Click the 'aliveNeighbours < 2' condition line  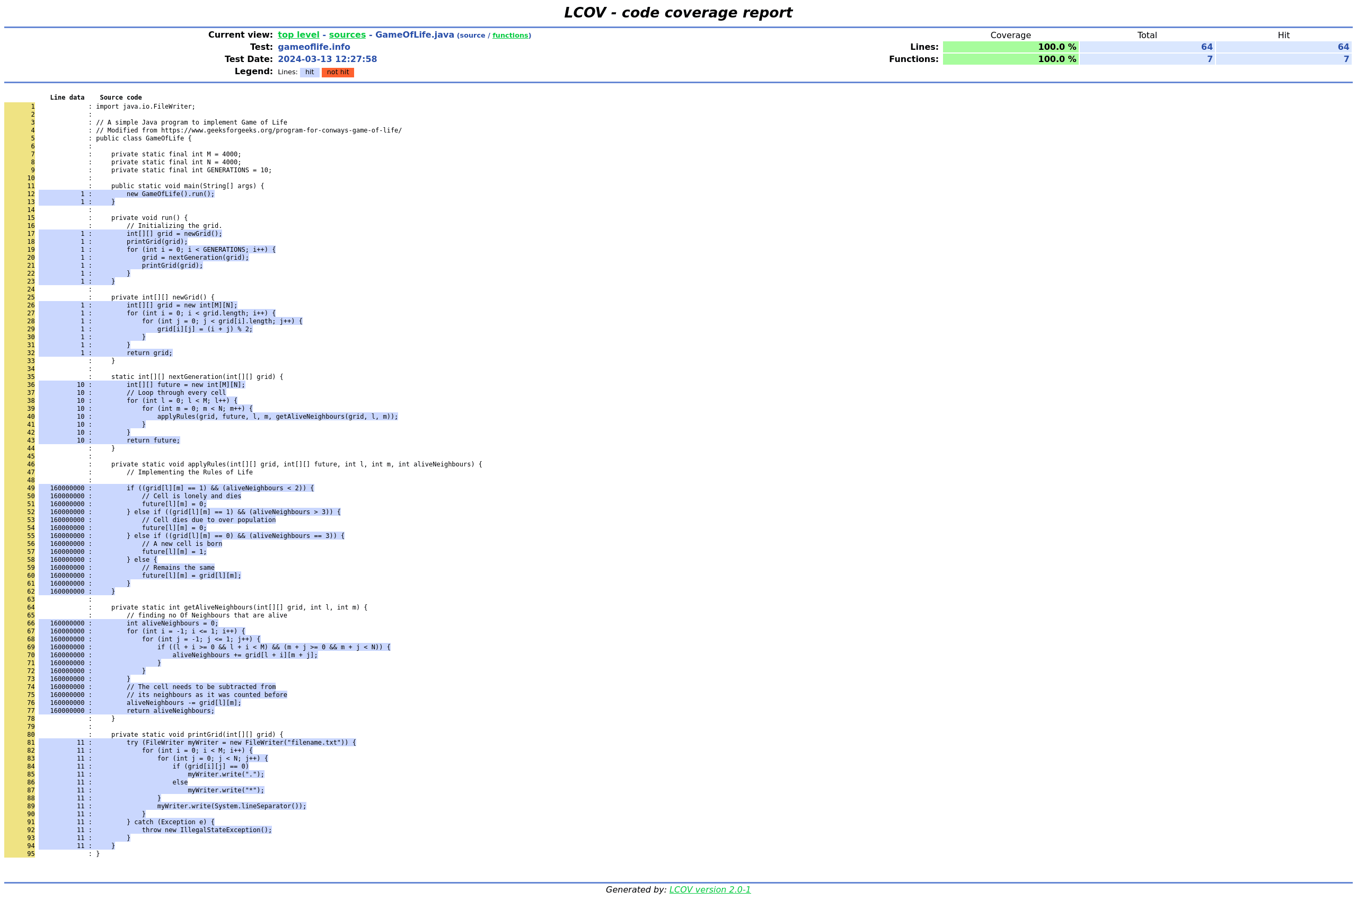(219, 488)
